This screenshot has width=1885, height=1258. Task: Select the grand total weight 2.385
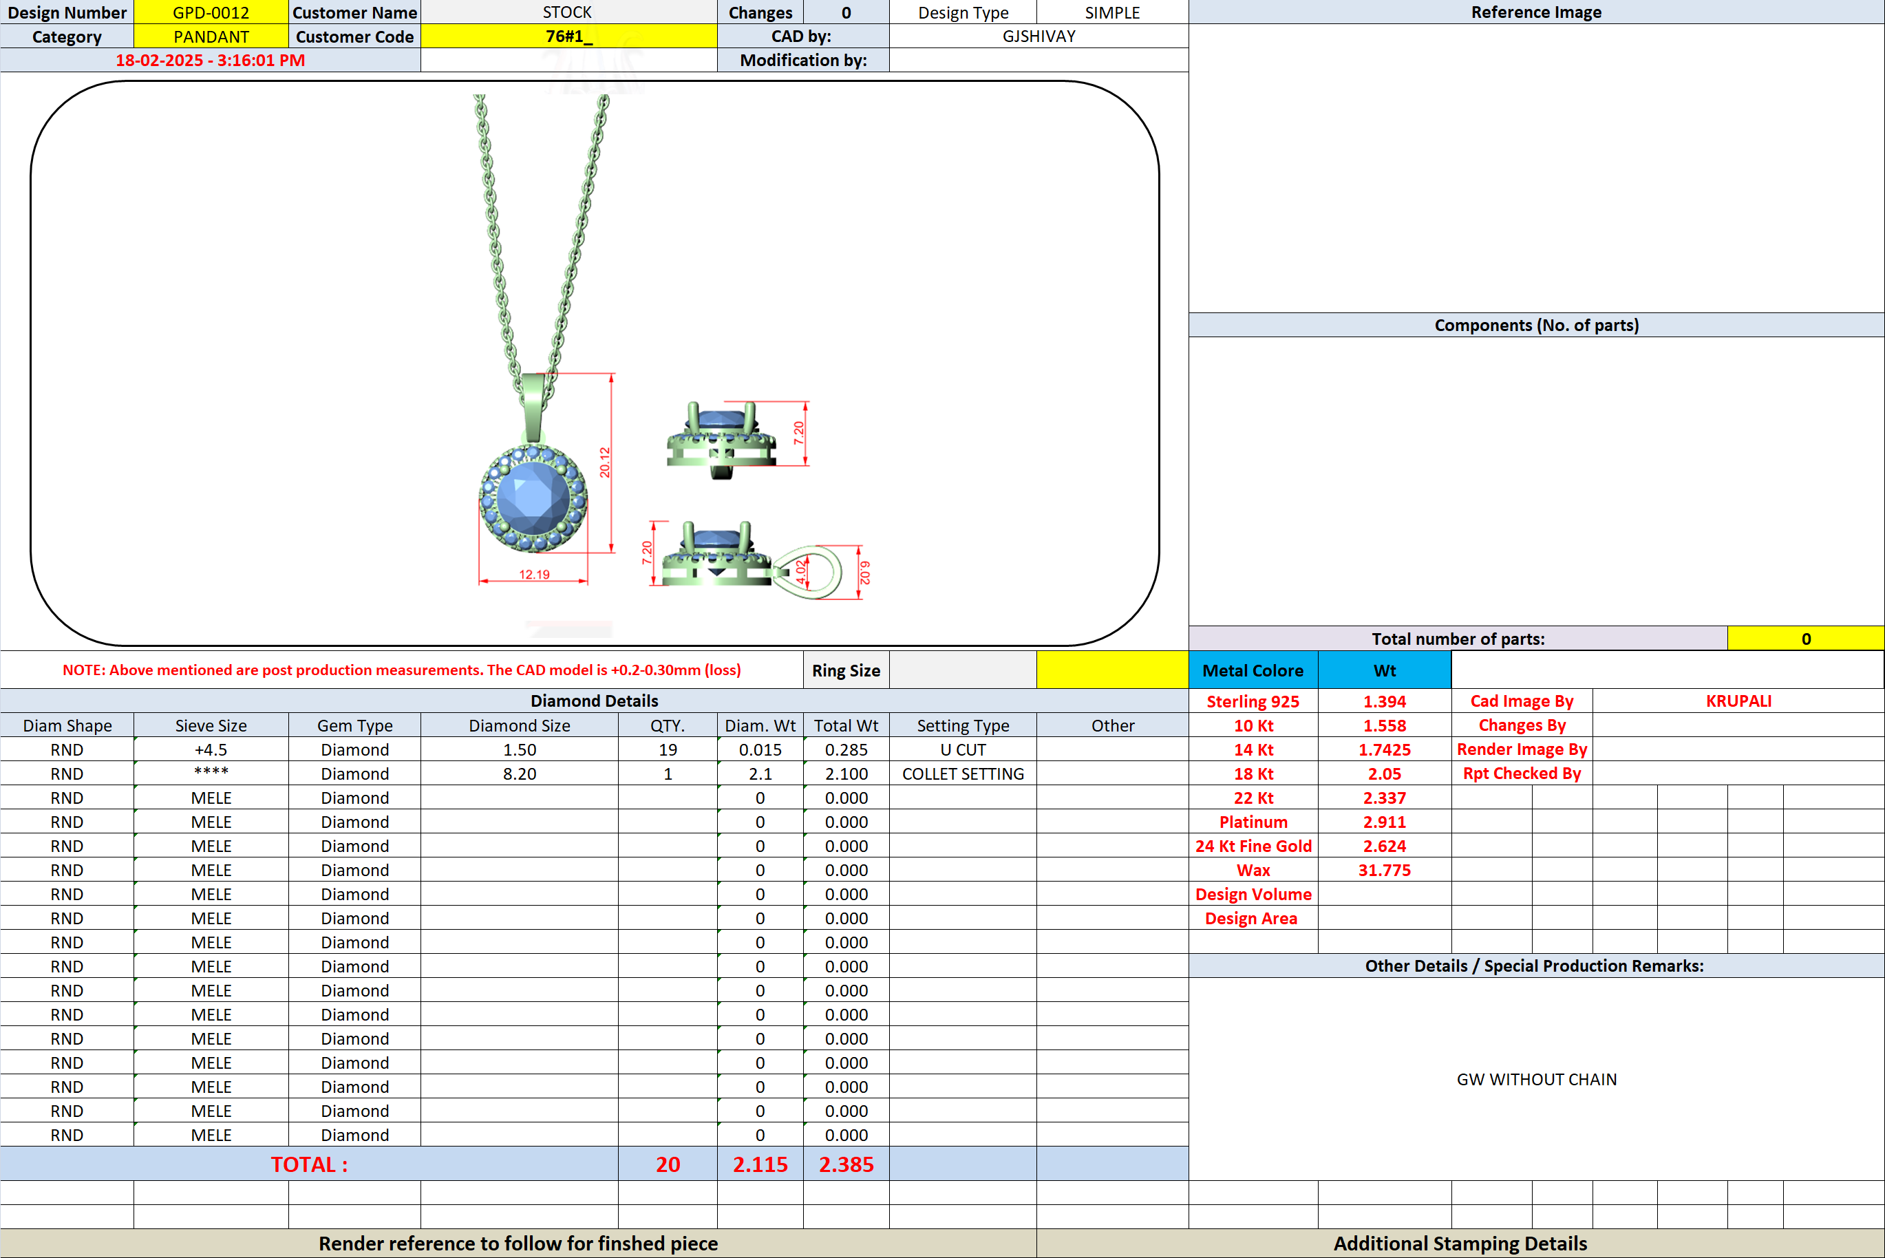click(845, 1164)
